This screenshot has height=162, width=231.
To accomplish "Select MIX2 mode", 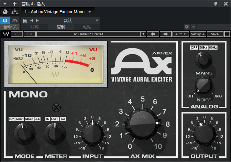I will tap(29, 119).
